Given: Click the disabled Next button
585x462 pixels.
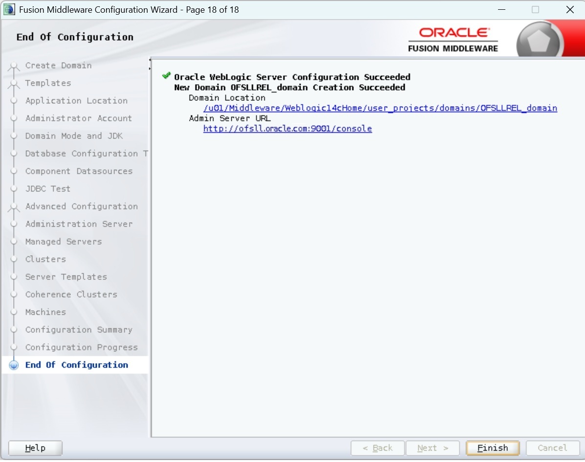Looking at the screenshot, I should coord(433,448).
